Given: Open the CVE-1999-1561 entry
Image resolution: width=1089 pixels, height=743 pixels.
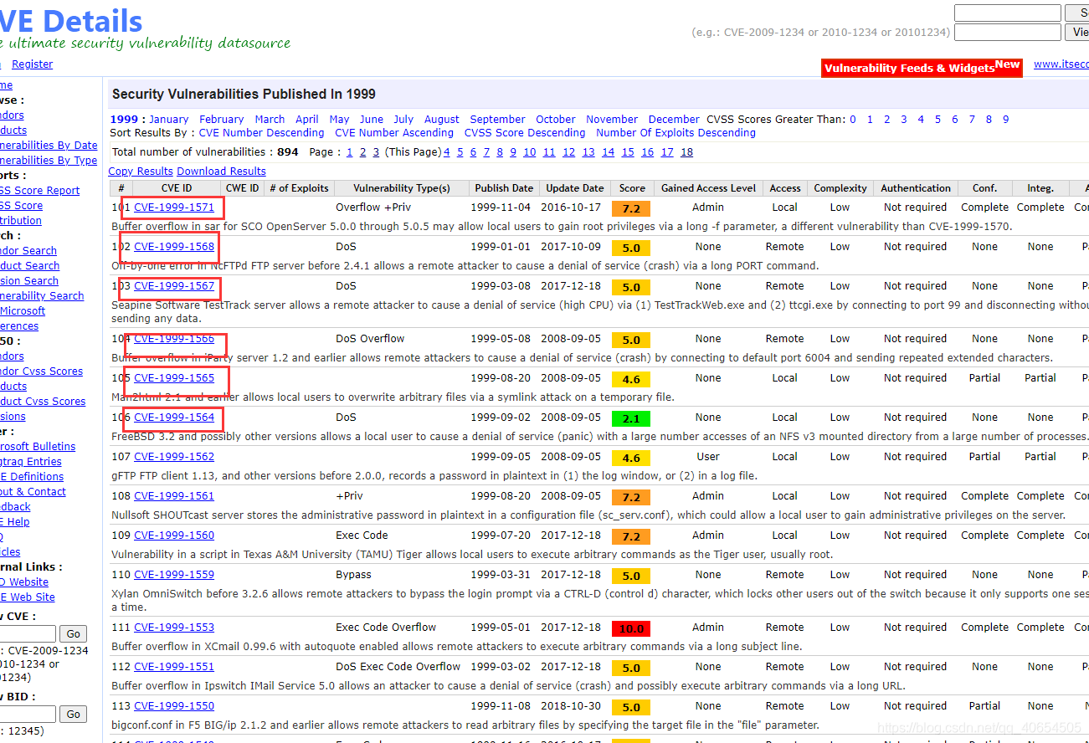Looking at the screenshot, I should (x=174, y=496).
